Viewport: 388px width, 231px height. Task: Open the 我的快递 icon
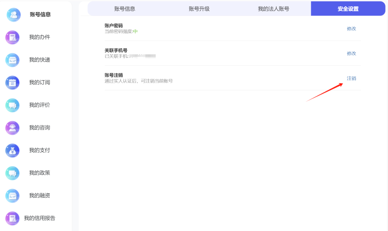13,60
